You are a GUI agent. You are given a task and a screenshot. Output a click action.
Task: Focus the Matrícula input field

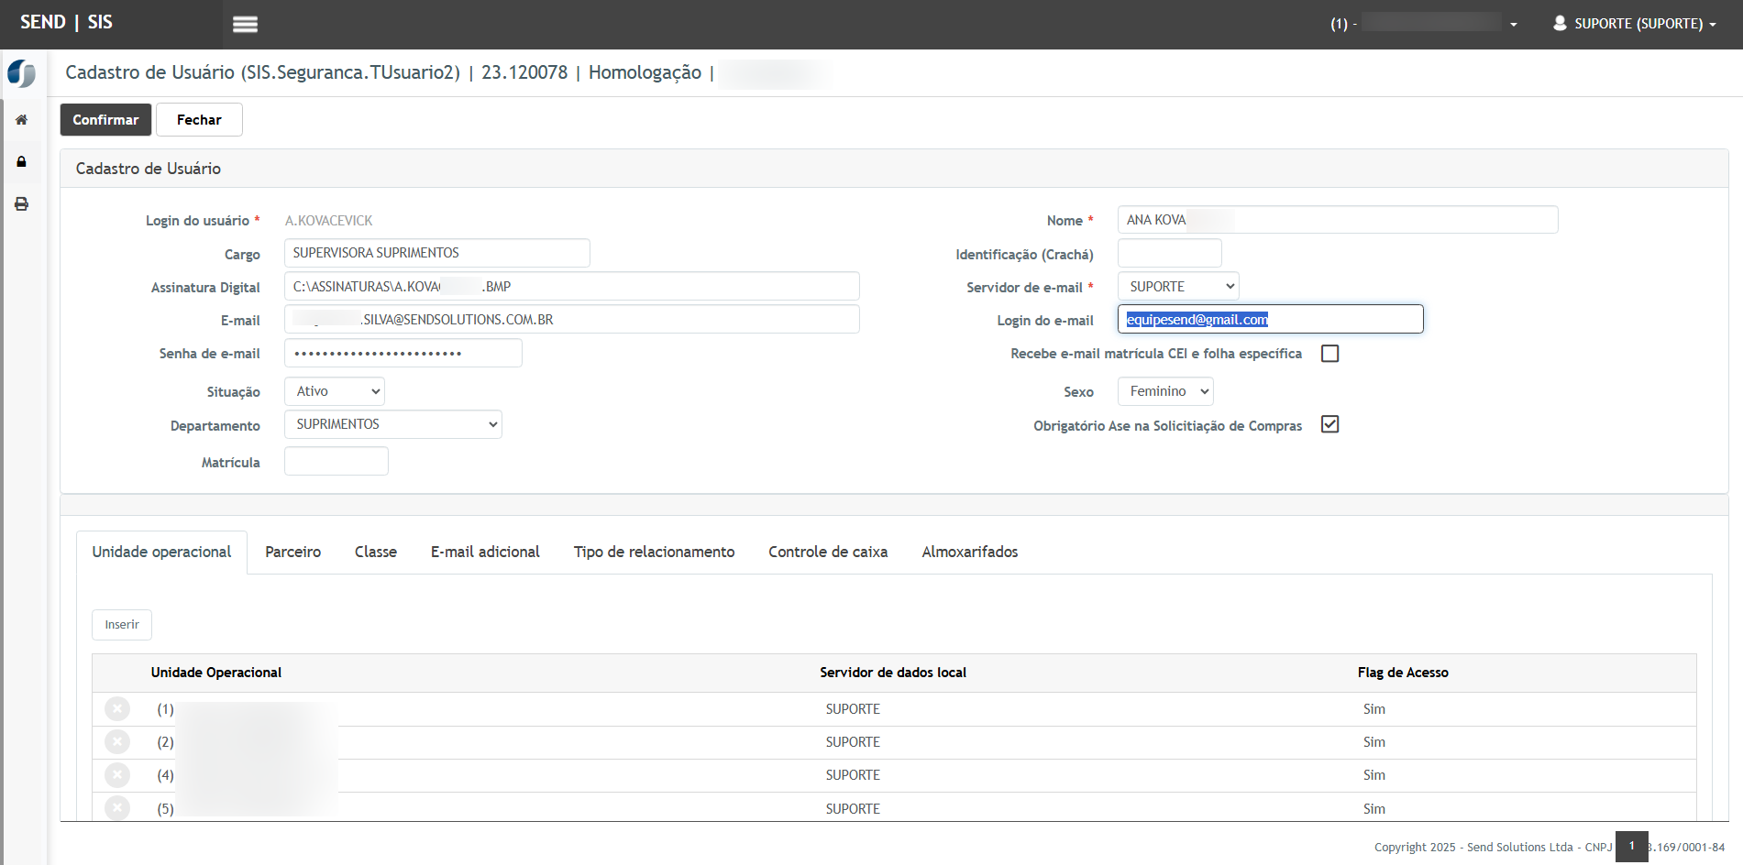pyautogui.click(x=336, y=462)
